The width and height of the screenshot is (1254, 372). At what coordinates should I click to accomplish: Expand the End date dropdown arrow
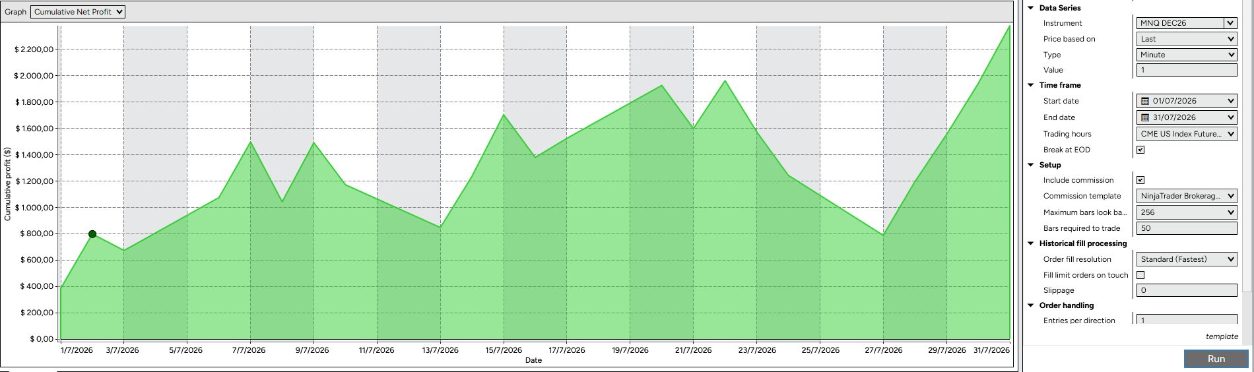click(1230, 118)
